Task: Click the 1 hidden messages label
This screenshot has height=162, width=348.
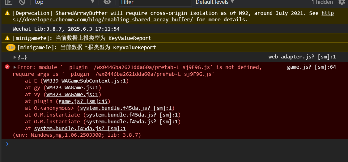Action: pos(322,2)
